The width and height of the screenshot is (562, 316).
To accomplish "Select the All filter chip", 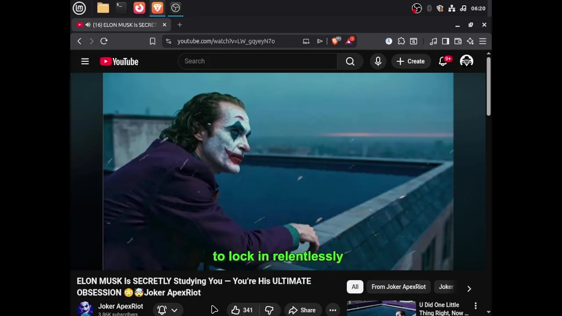I will click(x=355, y=287).
